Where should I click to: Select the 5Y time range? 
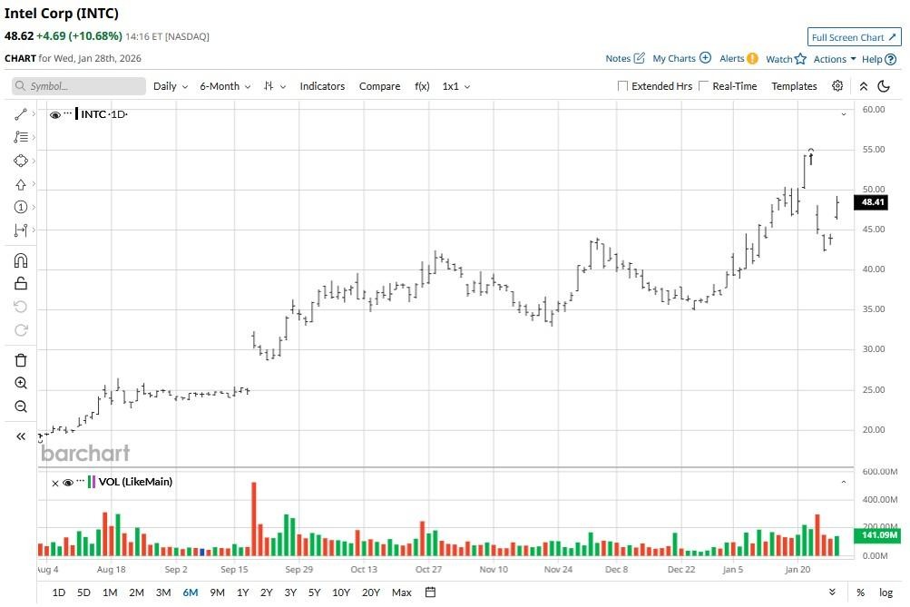tap(314, 592)
